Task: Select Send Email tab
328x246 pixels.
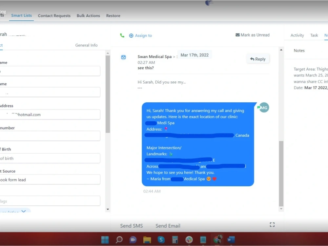Action: 168,226
